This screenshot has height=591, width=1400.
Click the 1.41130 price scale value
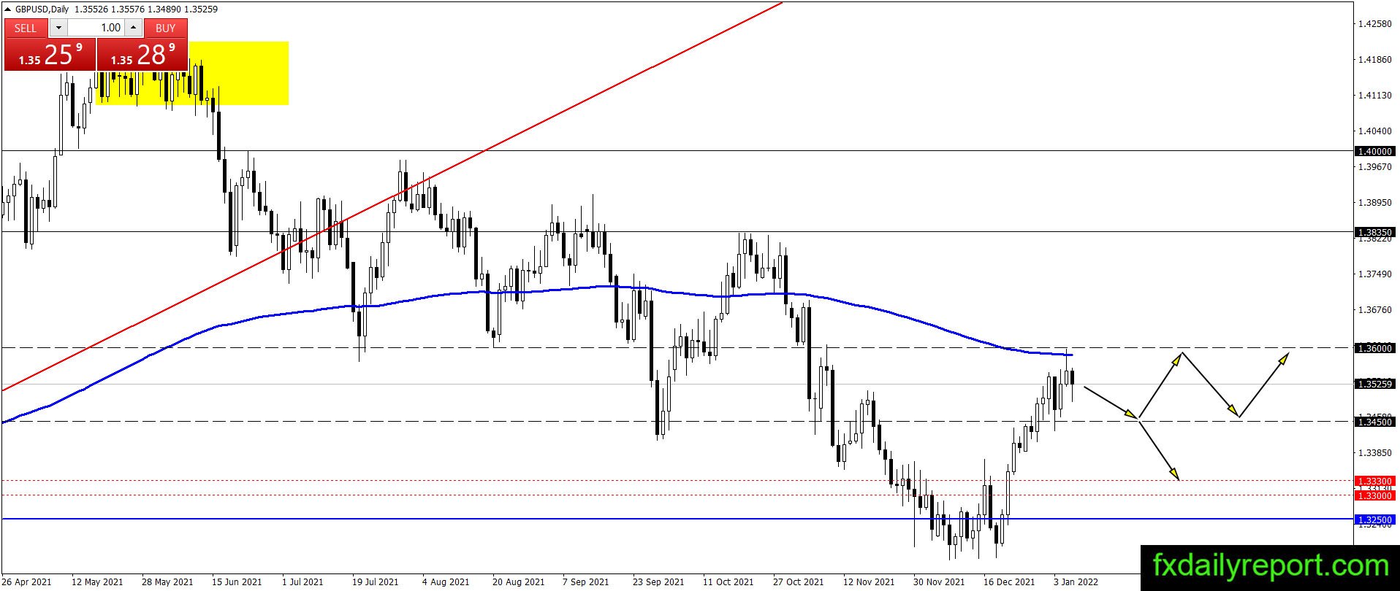pyautogui.click(x=1374, y=96)
